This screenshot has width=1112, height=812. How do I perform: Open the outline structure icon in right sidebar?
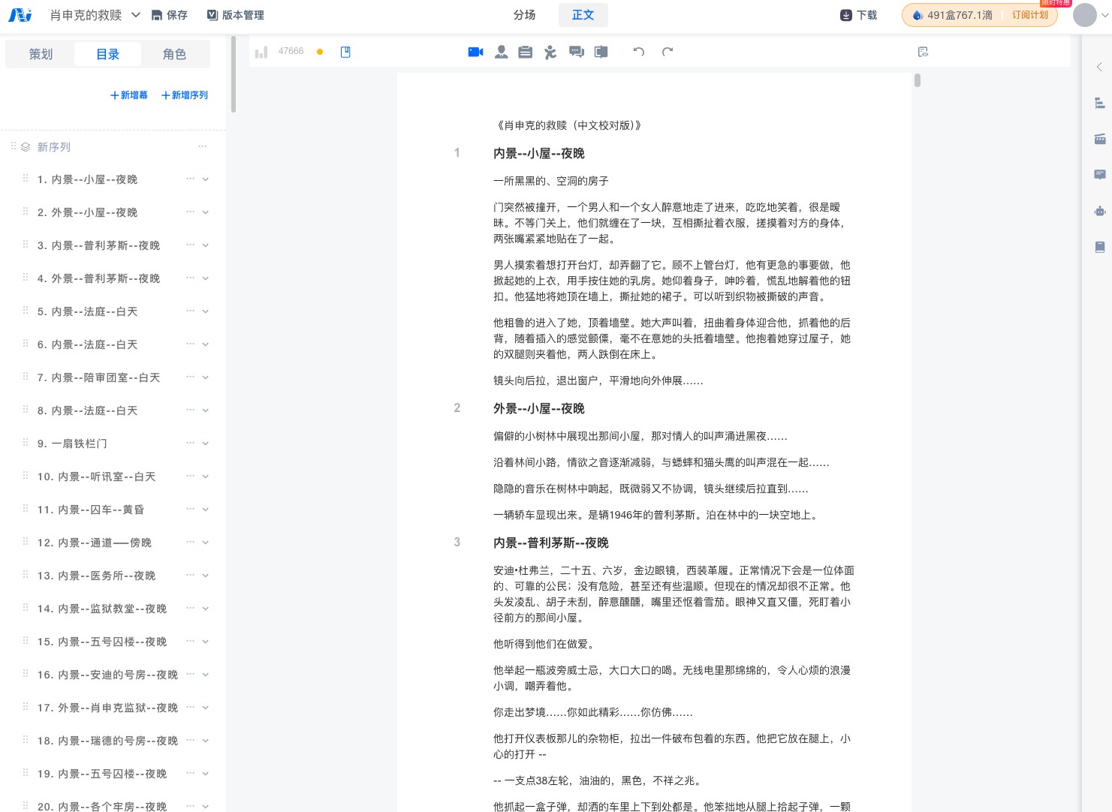point(1100,103)
